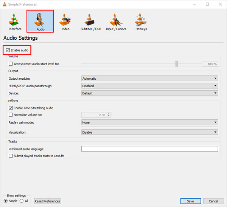Open the Device dropdown
The height and width of the screenshot is (207, 227).
[x=150, y=93]
